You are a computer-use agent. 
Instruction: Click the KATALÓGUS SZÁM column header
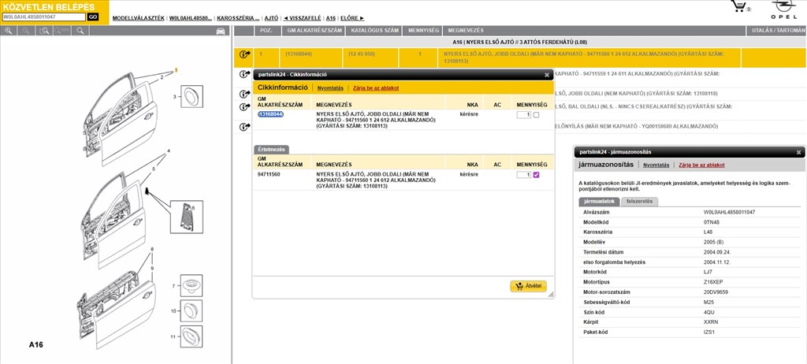tap(374, 31)
